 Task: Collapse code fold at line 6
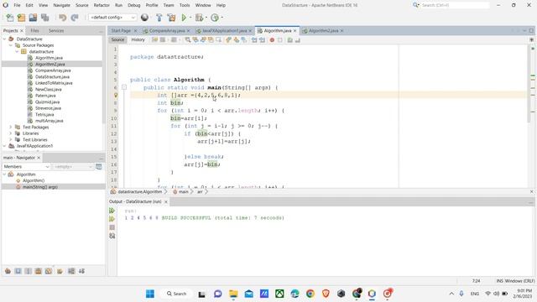pos(124,87)
